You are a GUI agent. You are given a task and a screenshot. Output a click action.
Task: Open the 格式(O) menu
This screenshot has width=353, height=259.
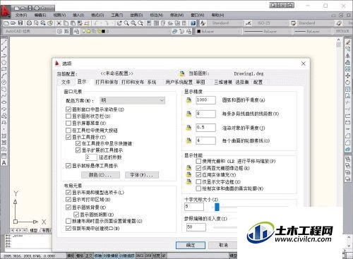click(x=97, y=15)
